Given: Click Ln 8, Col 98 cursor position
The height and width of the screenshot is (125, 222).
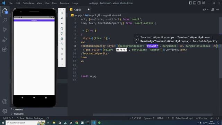Looking at the screenshot, I should click(x=135, y=118).
